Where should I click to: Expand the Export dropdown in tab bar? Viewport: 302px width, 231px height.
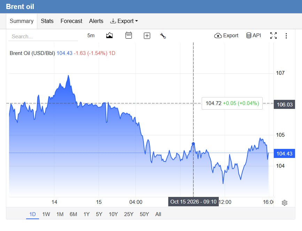point(124,21)
